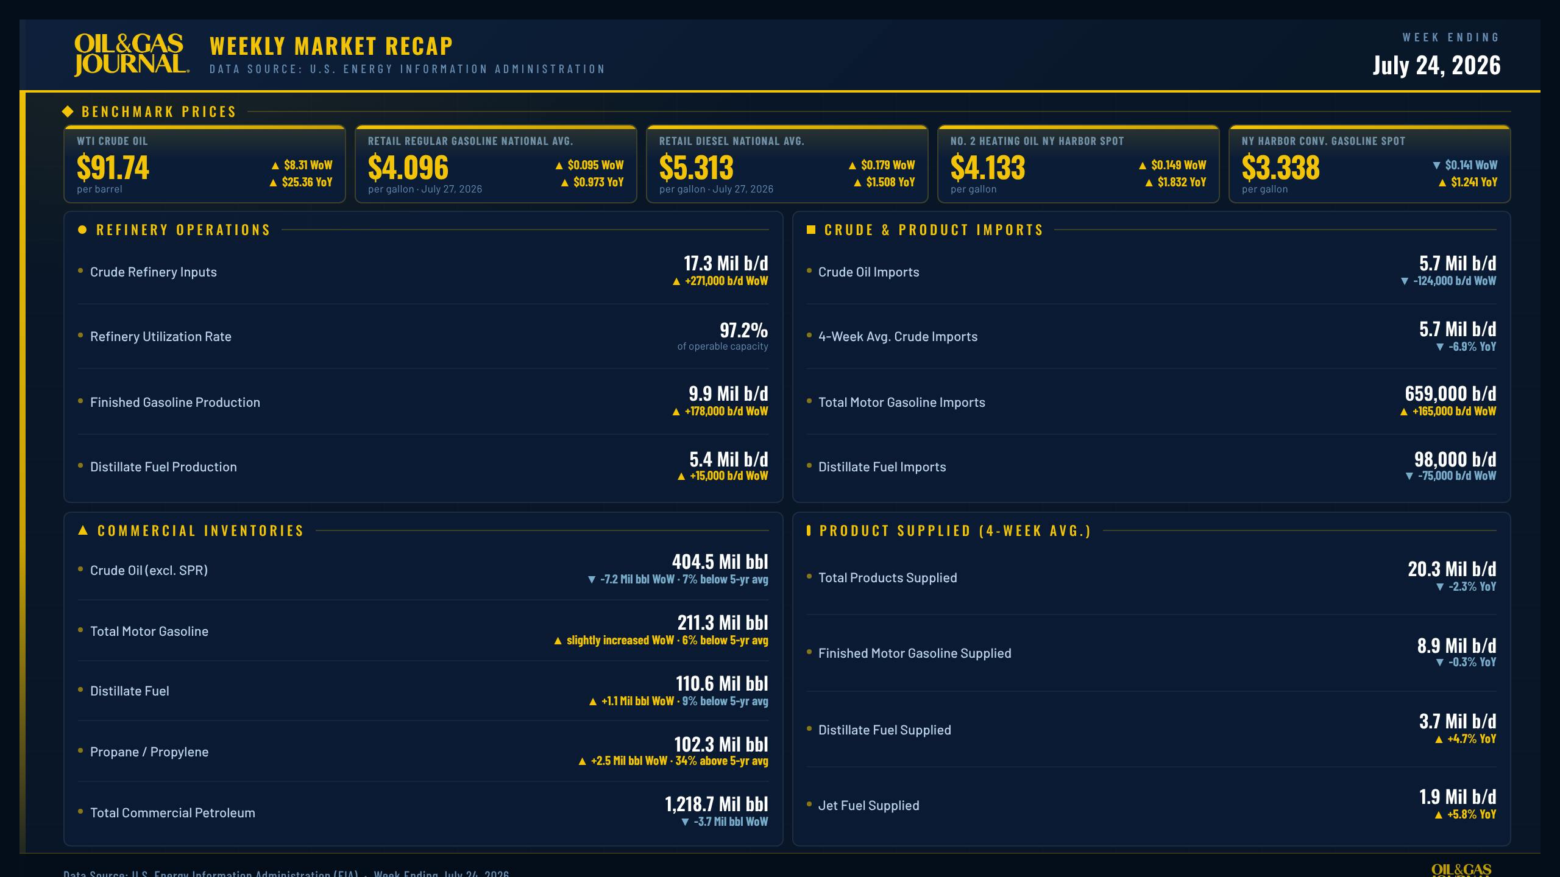Click the 97.2% utilization value
The image size is (1560, 877).
tap(743, 330)
